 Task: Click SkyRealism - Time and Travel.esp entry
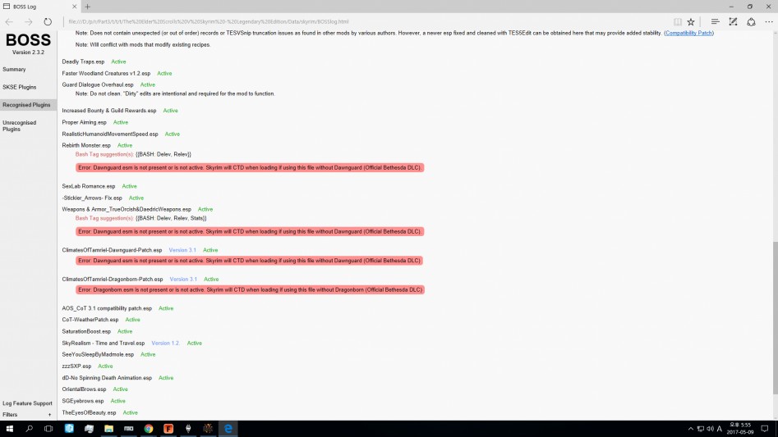pos(104,343)
